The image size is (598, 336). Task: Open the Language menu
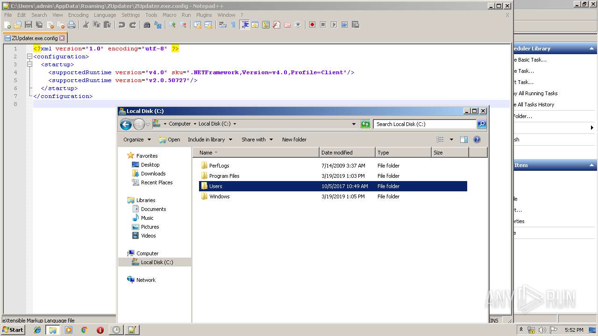pyautogui.click(x=105, y=15)
